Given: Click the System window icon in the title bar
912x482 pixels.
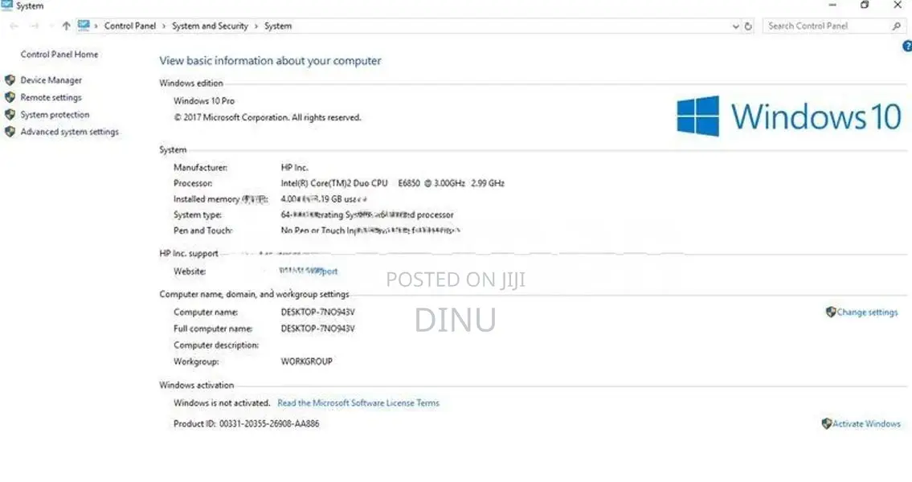Looking at the screenshot, I should tap(7, 6).
